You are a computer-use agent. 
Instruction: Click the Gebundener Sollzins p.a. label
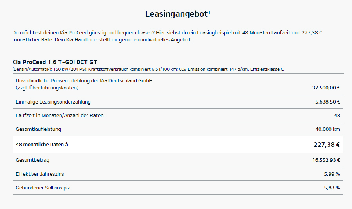coord(44,188)
